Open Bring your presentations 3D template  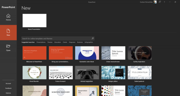[x=61, y=53]
